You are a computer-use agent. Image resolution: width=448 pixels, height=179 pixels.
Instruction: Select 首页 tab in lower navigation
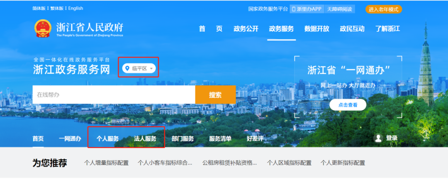click(38, 139)
